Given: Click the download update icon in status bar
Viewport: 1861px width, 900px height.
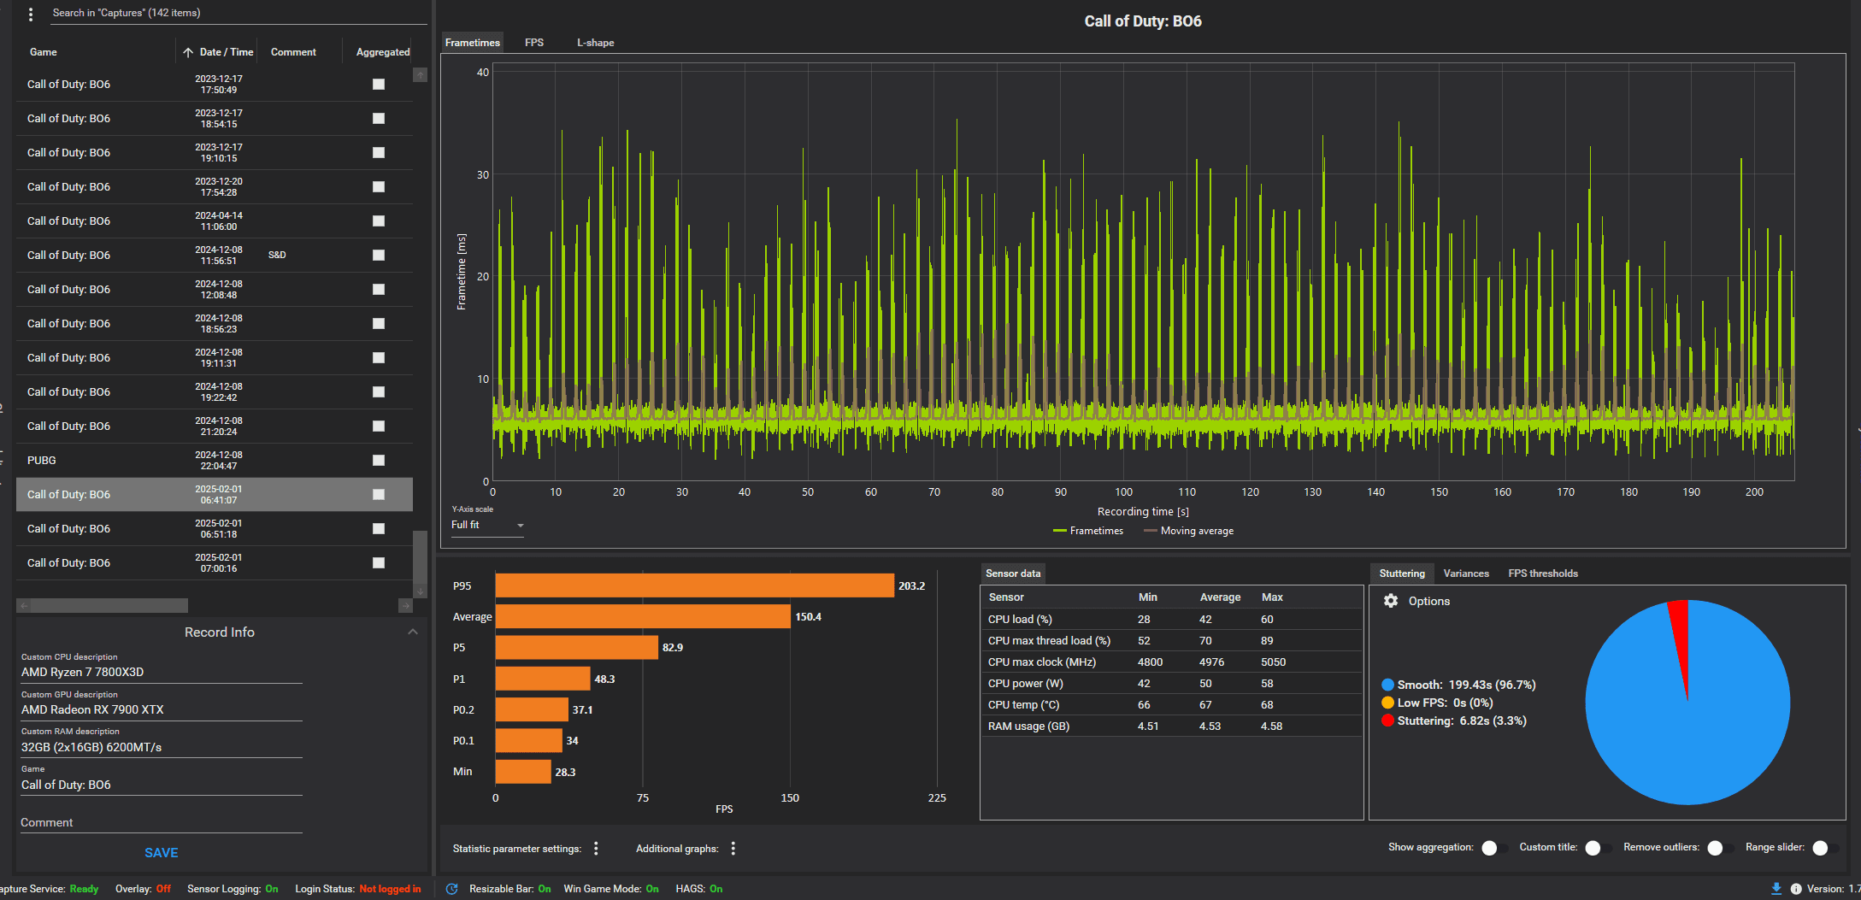Looking at the screenshot, I should click(x=1776, y=889).
